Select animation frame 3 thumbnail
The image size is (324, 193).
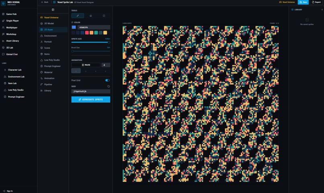[x=96, y=71]
